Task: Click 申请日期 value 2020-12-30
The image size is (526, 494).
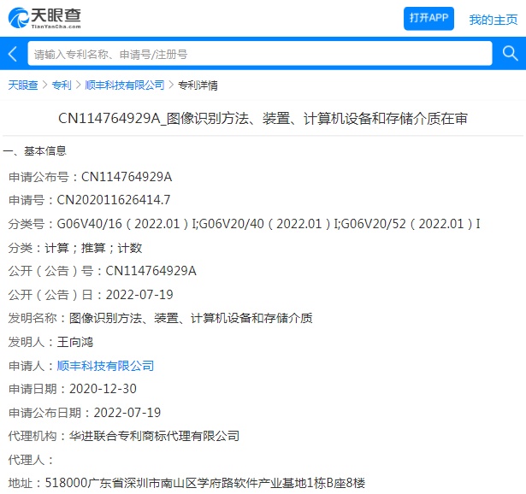Action: click(x=103, y=389)
